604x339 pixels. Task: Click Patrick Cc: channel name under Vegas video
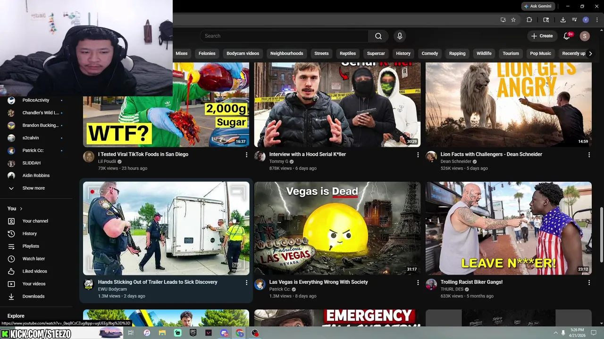280,290
